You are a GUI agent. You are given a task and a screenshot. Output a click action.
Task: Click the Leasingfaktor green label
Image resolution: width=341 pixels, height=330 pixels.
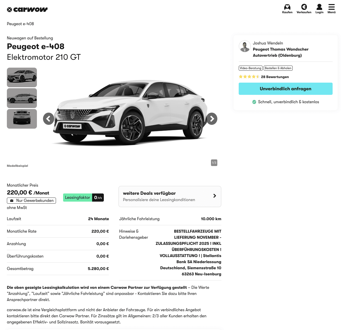coord(78,198)
